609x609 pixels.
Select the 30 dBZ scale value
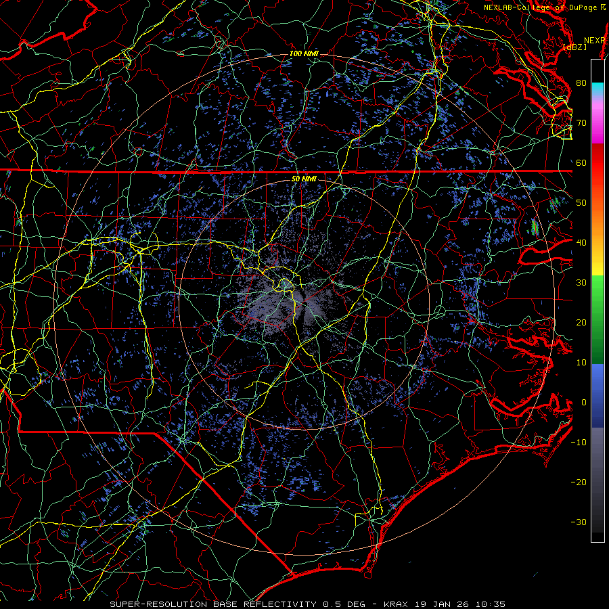point(581,282)
